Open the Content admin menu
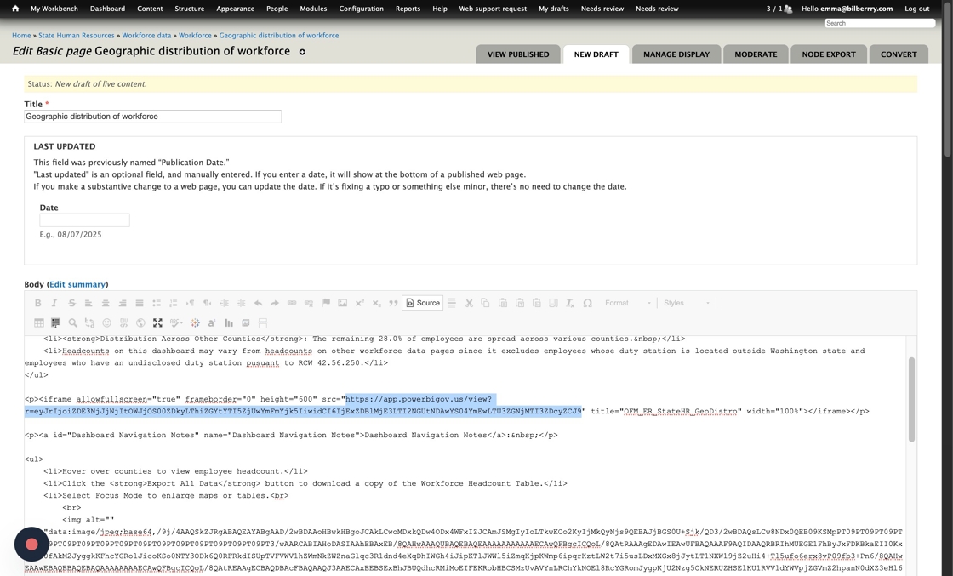 click(150, 9)
